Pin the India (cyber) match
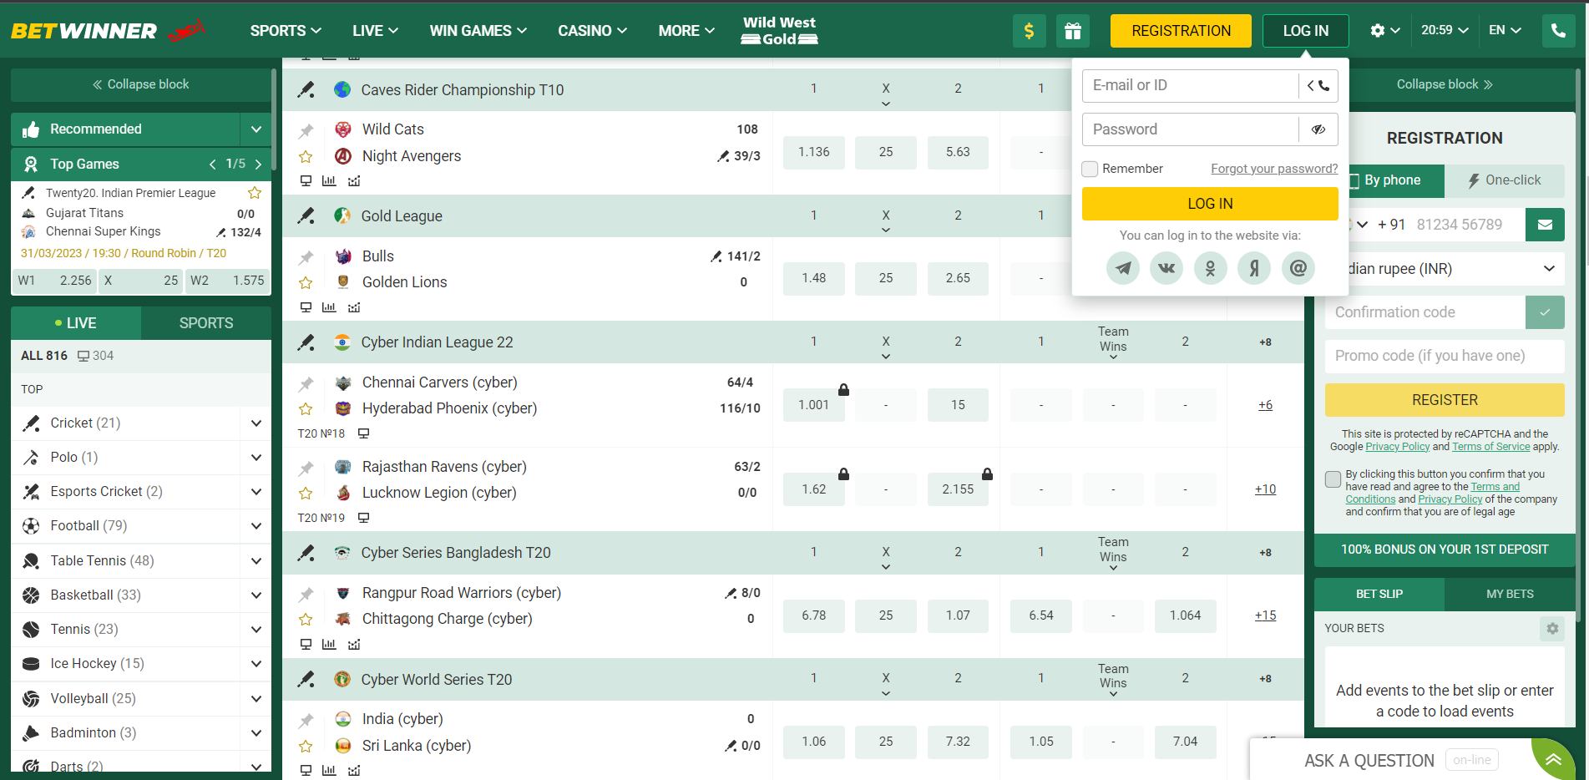The image size is (1589, 780). (306, 720)
